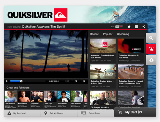Click the Quiksilver wordmark
This screenshot has width=160, height=122.
30,15
